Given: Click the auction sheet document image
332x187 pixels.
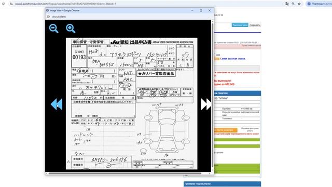Looking at the screenshot, I should coord(131,104).
